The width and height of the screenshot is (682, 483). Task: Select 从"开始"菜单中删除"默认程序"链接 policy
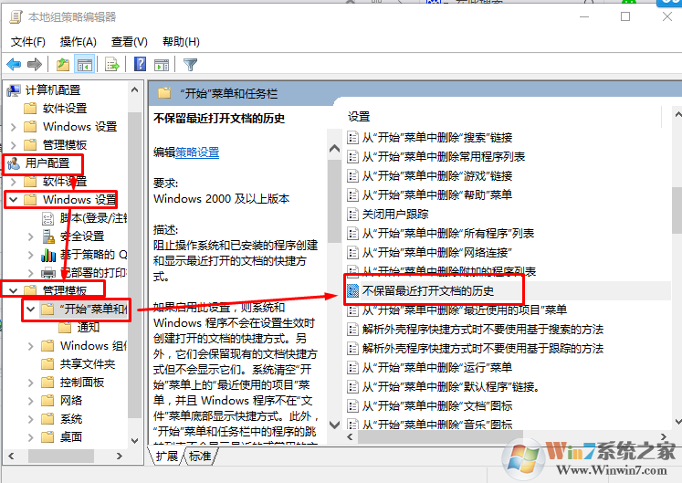451,387
